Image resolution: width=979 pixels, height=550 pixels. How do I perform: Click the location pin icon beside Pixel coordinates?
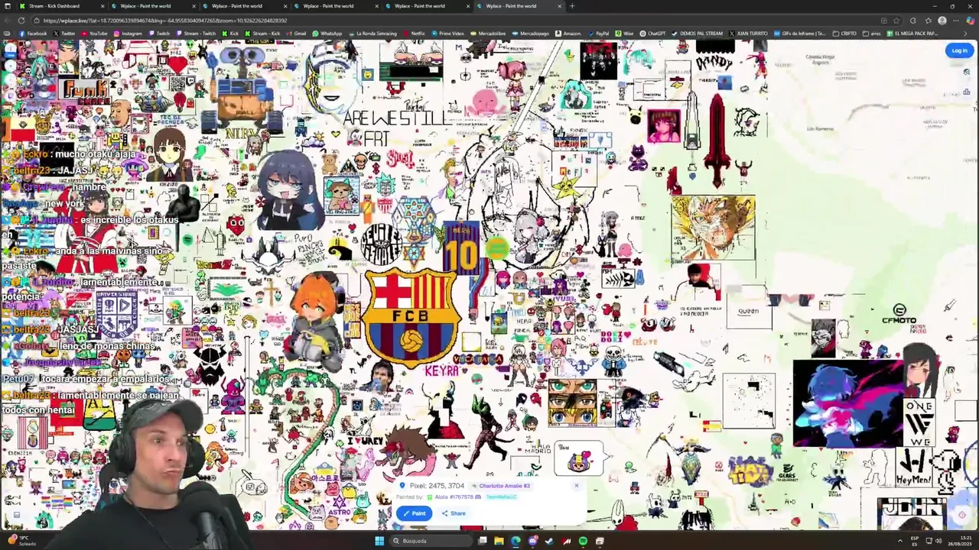coord(402,486)
